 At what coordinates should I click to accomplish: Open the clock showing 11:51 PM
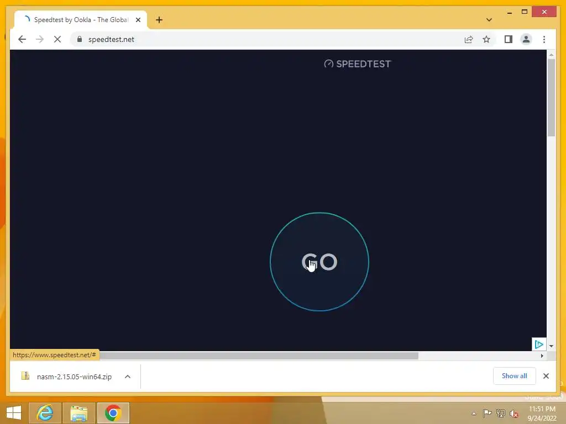point(542,413)
